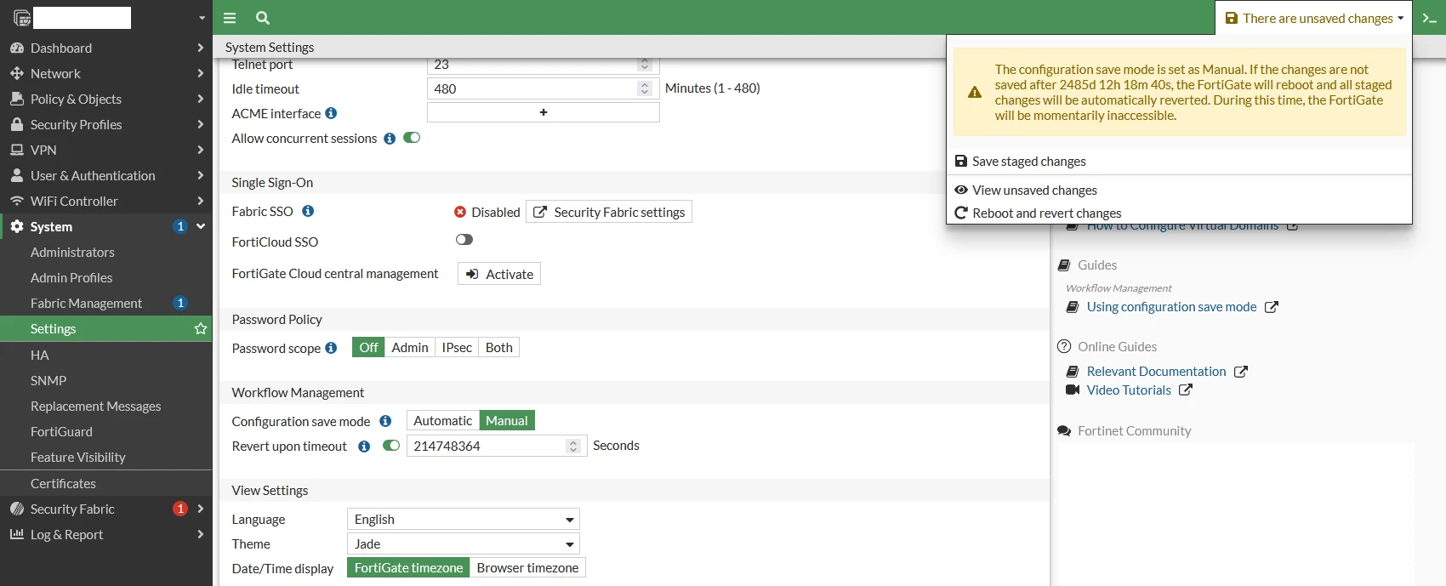1446x586 pixels.
Task: Click the Security Profiles lock icon
Action: click(17, 124)
